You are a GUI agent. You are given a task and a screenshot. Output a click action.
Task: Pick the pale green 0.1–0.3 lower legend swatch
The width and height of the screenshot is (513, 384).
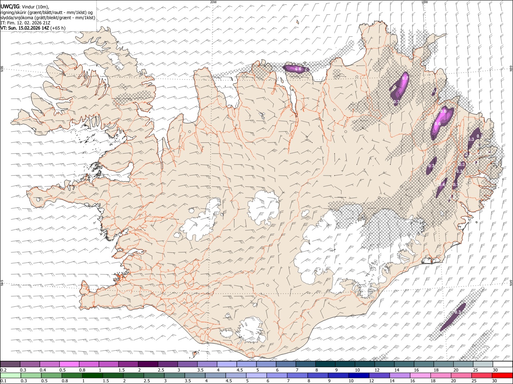tap(10, 376)
